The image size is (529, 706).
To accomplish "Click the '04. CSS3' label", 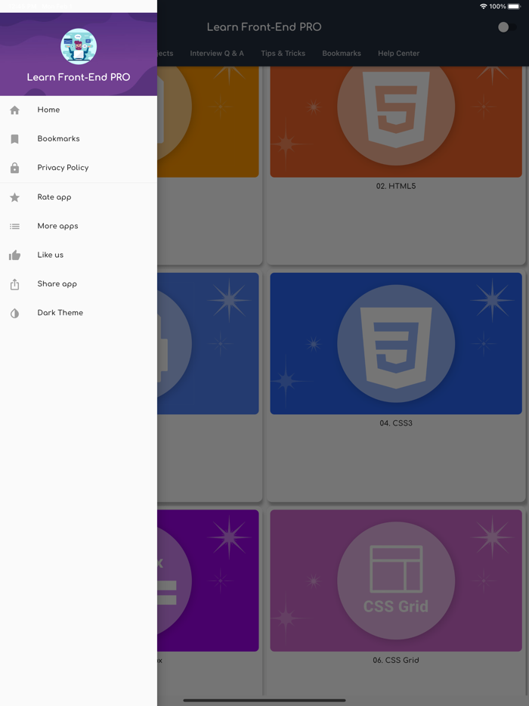I will (396, 423).
